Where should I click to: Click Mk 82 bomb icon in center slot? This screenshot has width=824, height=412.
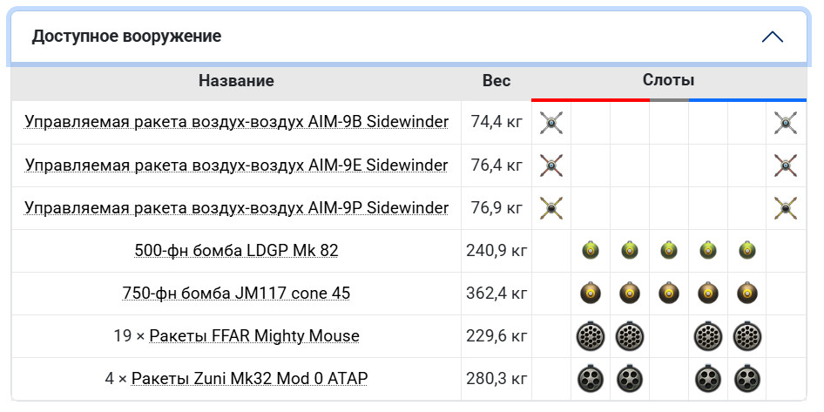tap(668, 251)
